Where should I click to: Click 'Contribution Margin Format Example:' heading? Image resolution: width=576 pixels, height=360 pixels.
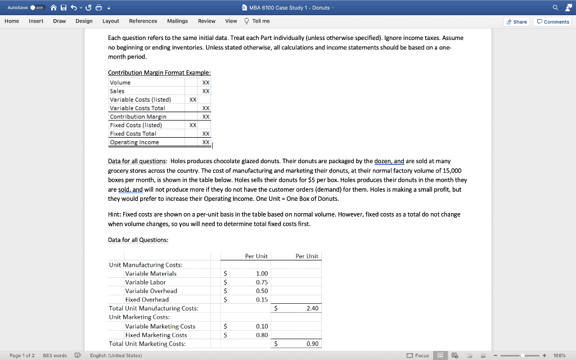(x=159, y=73)
